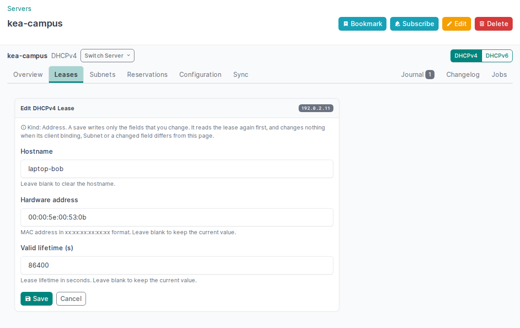The height and width of the screenshot is (328, 520).
Task: Go to the Subnets tab
Action: coord(102,75)
